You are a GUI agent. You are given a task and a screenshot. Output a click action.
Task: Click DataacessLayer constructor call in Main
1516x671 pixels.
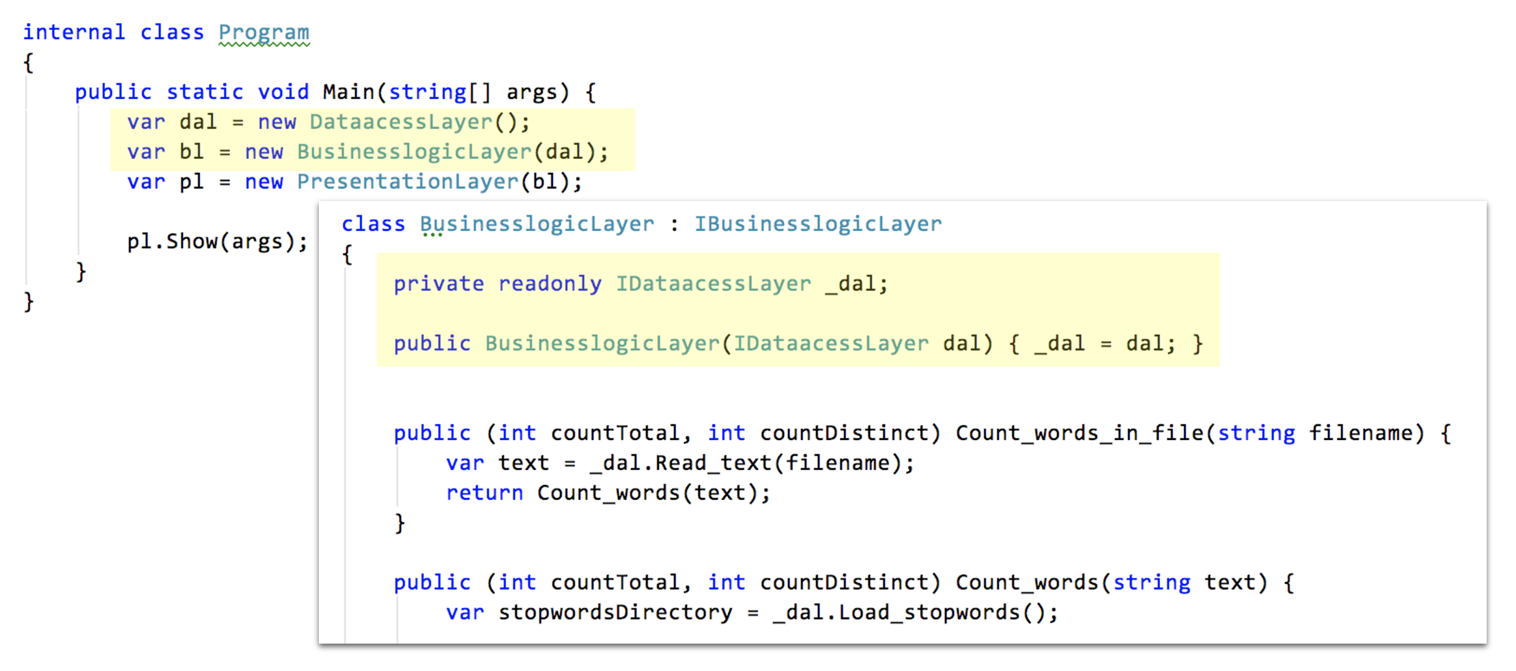tap(400, 122)
